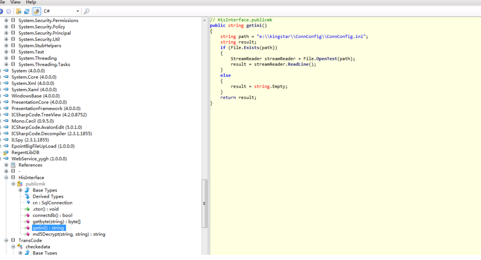Open the View menu

[x=16, y=2]
